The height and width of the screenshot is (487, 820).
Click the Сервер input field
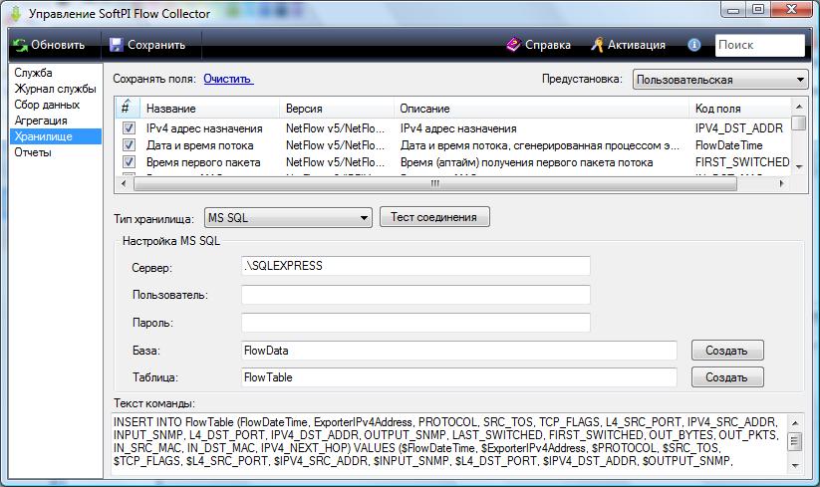coord(415,266)
